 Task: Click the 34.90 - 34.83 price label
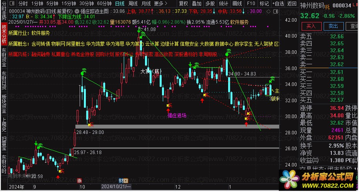(x=242, y=74)
